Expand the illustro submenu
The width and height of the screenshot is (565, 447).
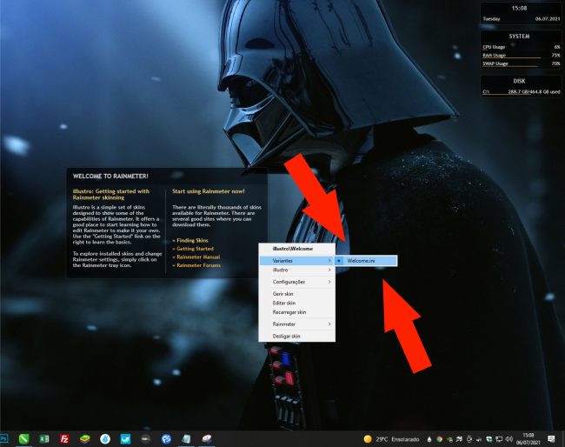[296, 270]
